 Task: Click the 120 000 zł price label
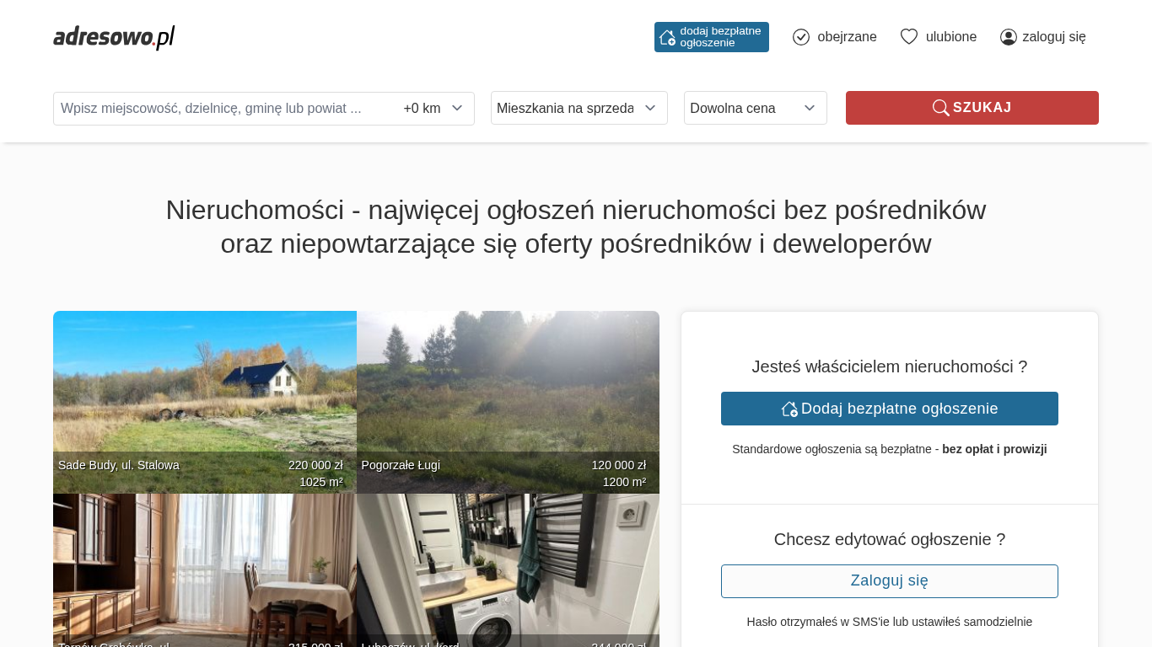point(618,465)
